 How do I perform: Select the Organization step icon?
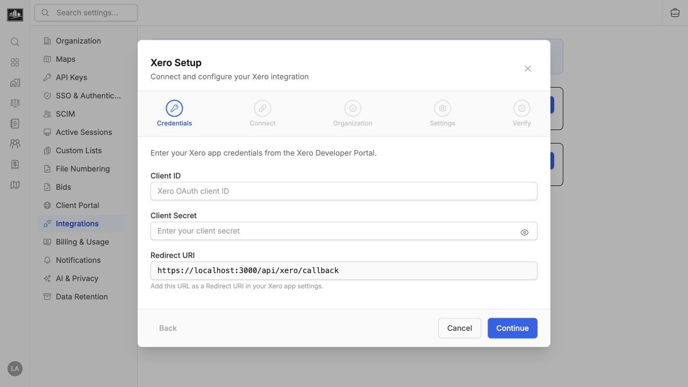[353, 108]
